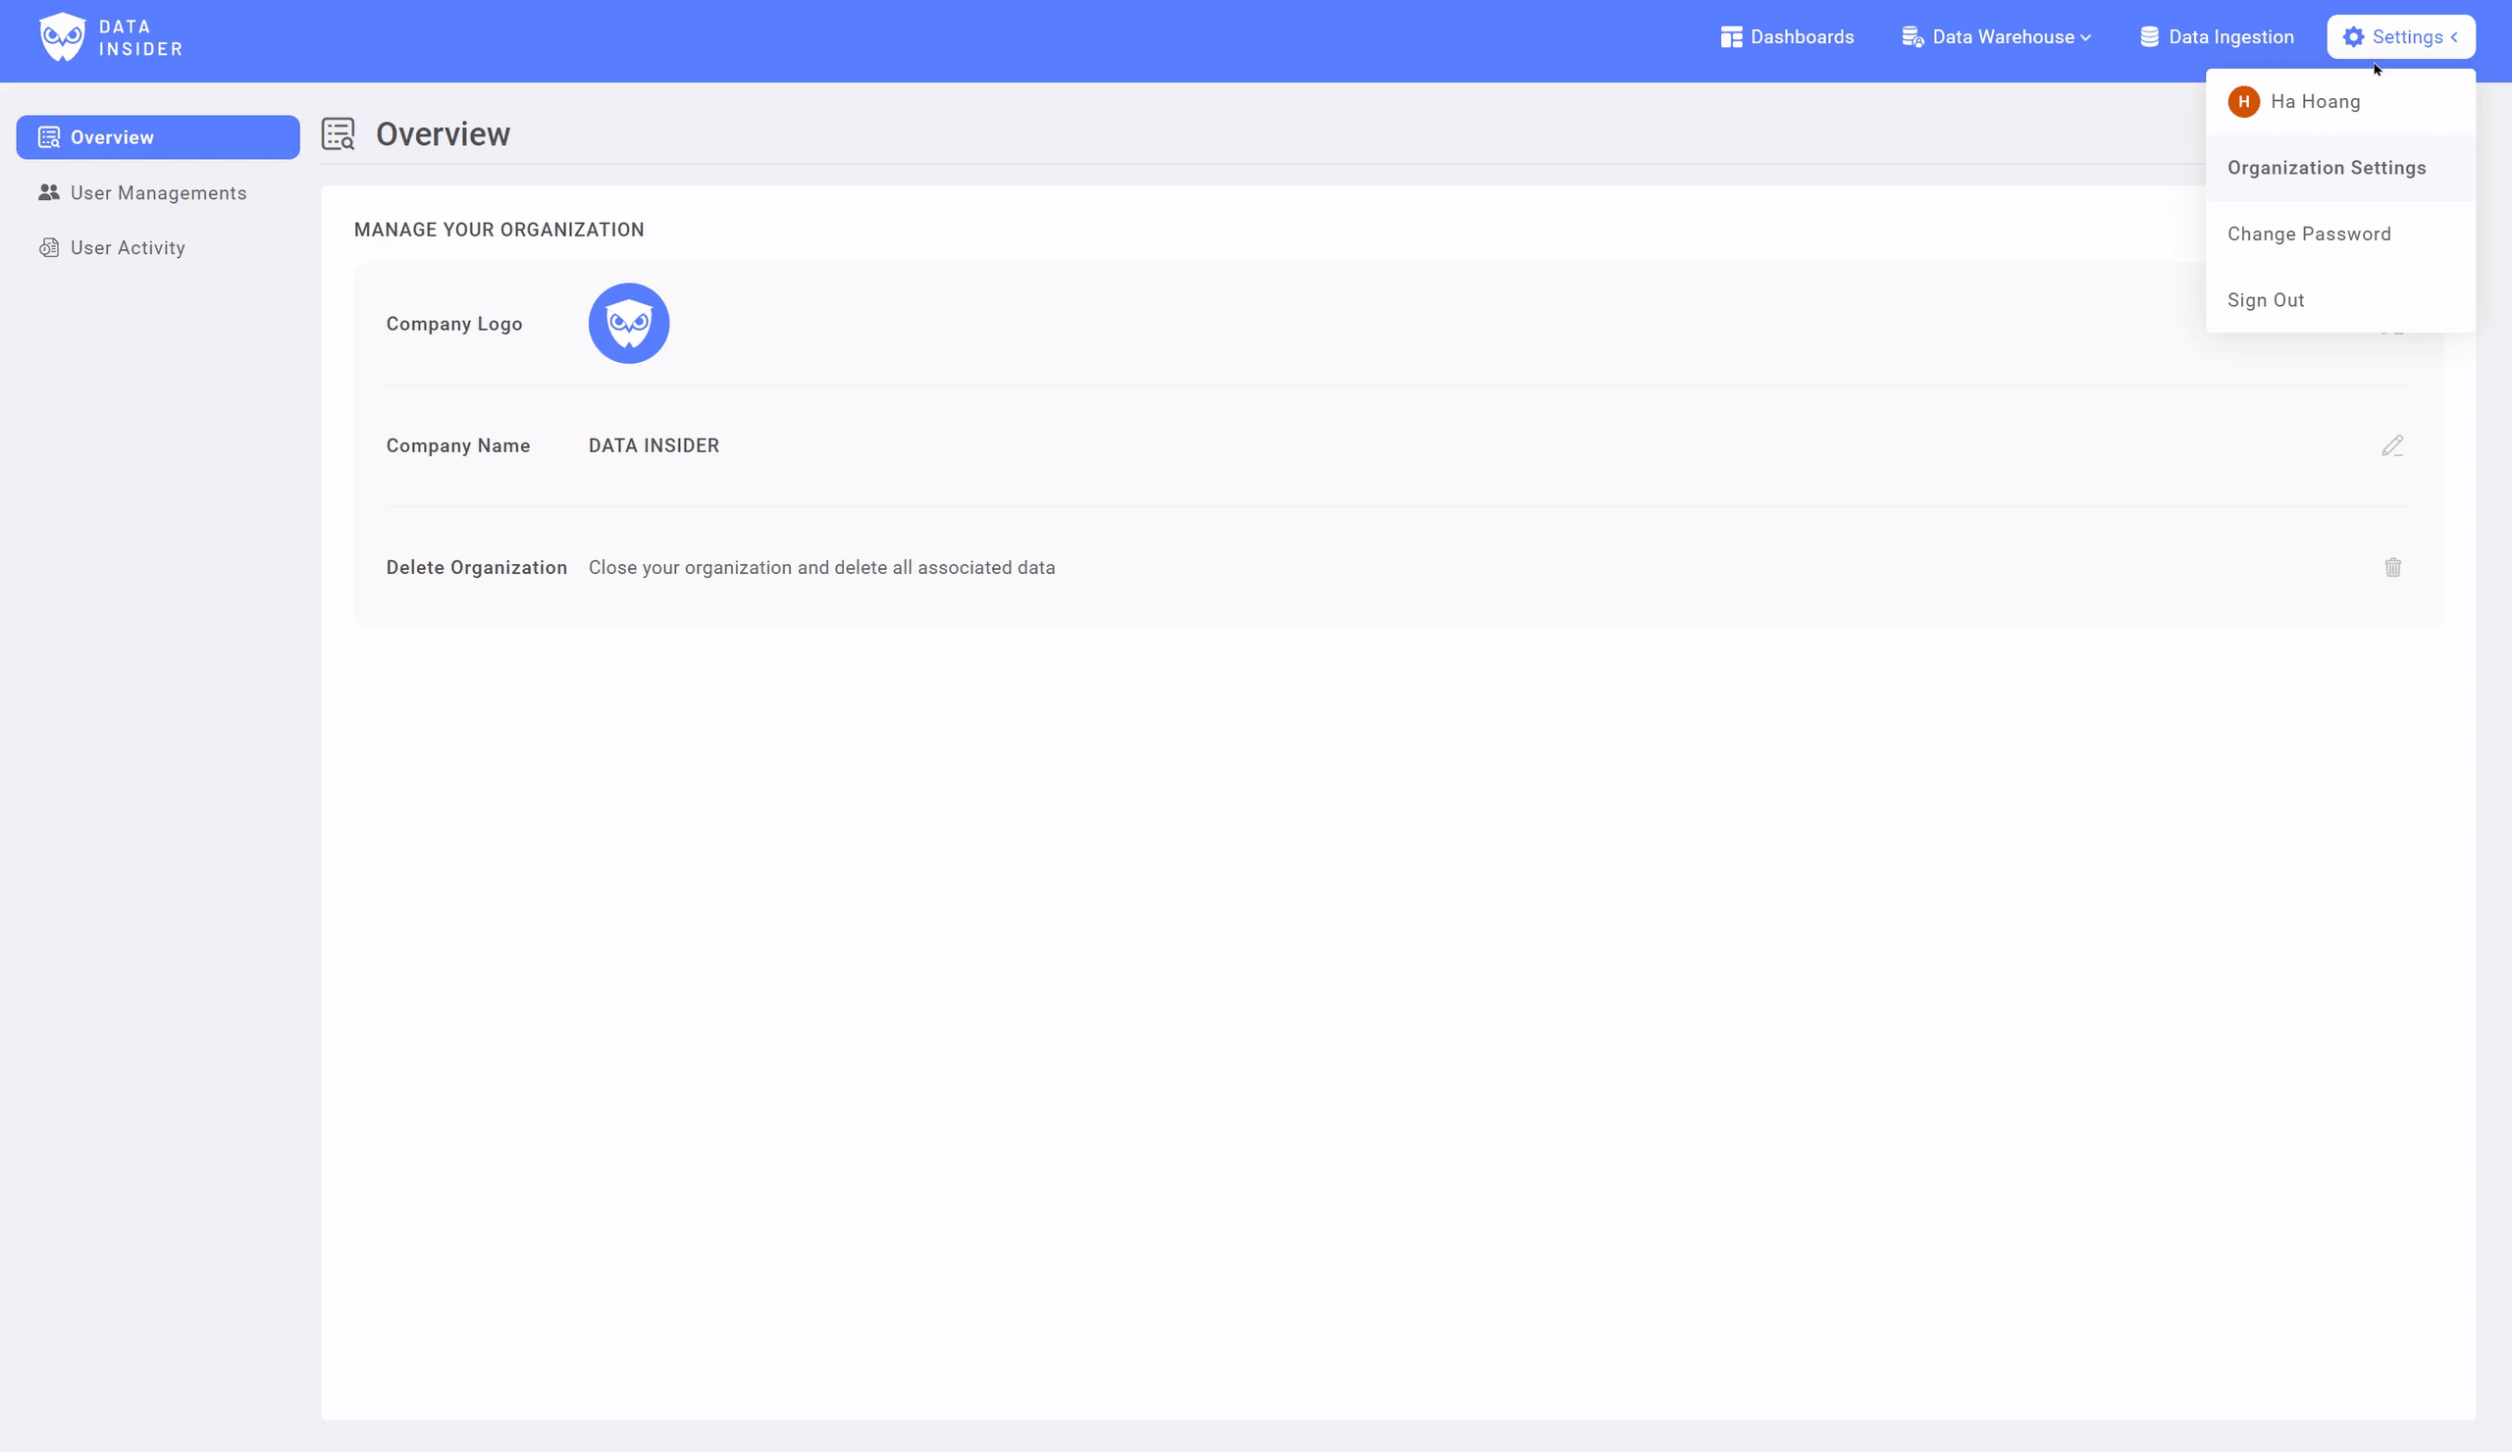Select Ha Hoang profile entry

(x=2339, y=102)
